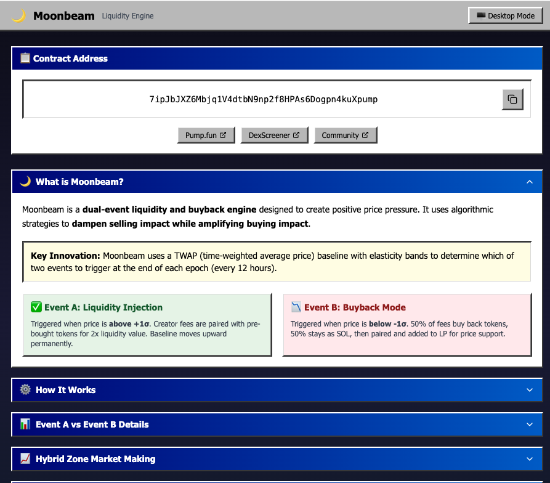Expand Event A vs Event B Details chevron

tap(529, 424)
